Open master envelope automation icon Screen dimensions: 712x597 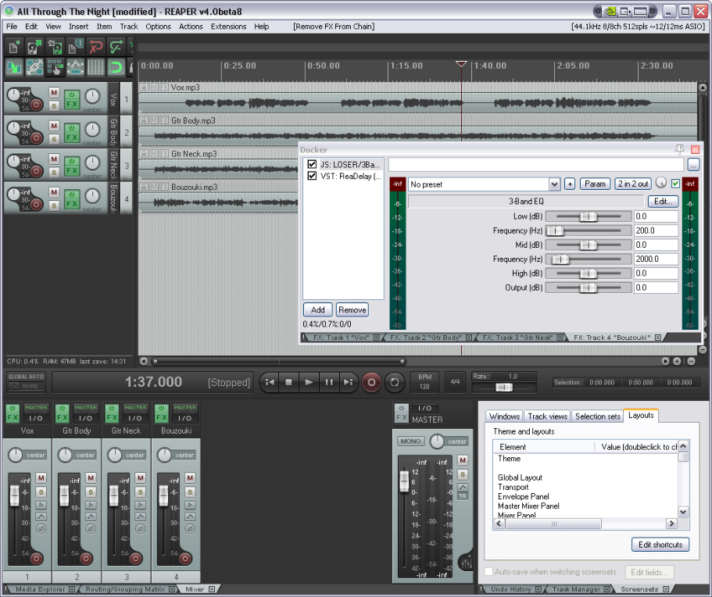click(x=462, y=487)
